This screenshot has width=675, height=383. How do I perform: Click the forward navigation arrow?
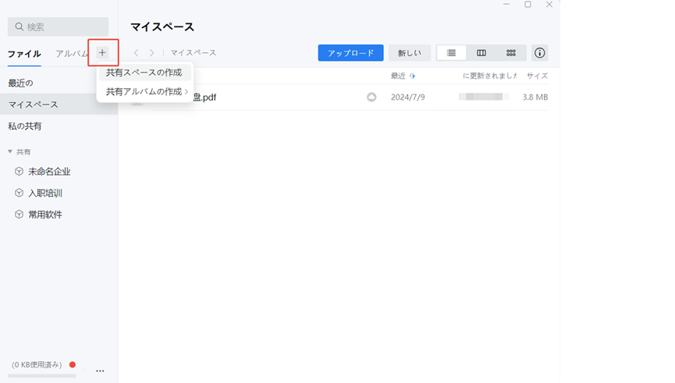[x=151, y=53]
